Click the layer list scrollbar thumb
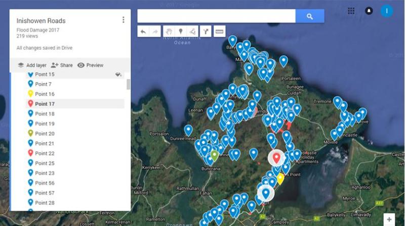 tap(128, 84)
